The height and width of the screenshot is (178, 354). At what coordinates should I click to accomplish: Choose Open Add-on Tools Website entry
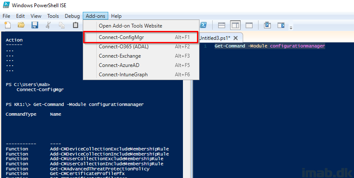[x=141, y=26]
